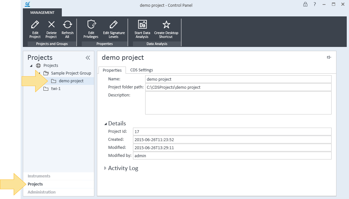Click the Details heading text

point(117,124)
